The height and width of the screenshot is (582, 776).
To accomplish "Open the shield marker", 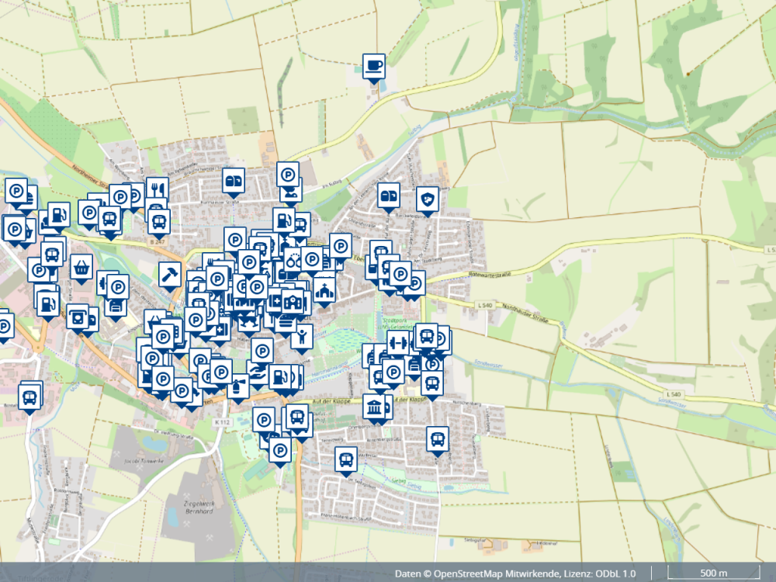I will (x=428, y=198).
